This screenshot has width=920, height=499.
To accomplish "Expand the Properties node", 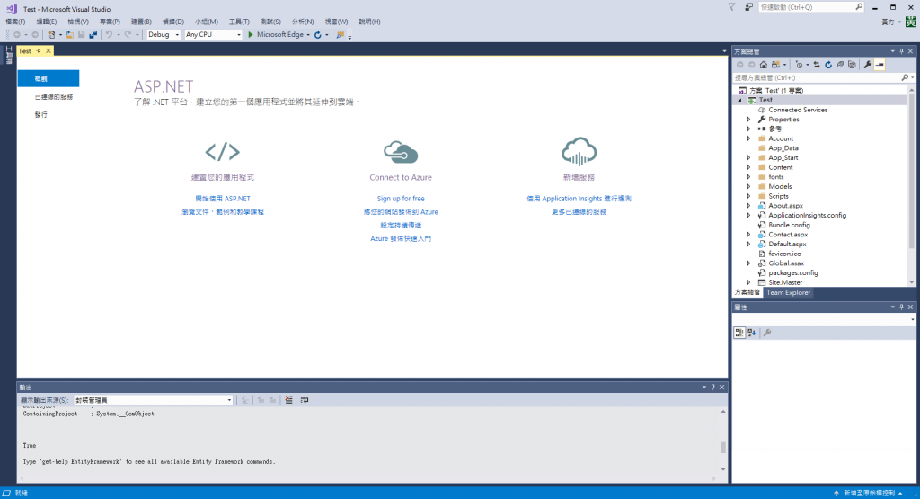I will click(749, 120).
